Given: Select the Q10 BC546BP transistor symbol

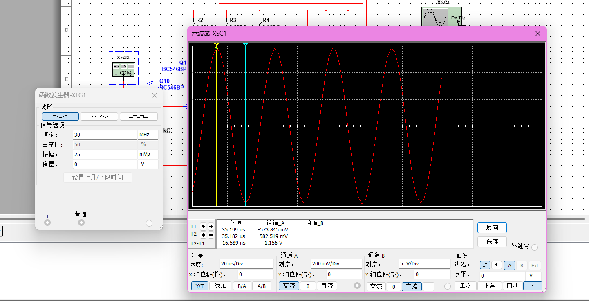Looking at the screenshot, I should point(152,85).
